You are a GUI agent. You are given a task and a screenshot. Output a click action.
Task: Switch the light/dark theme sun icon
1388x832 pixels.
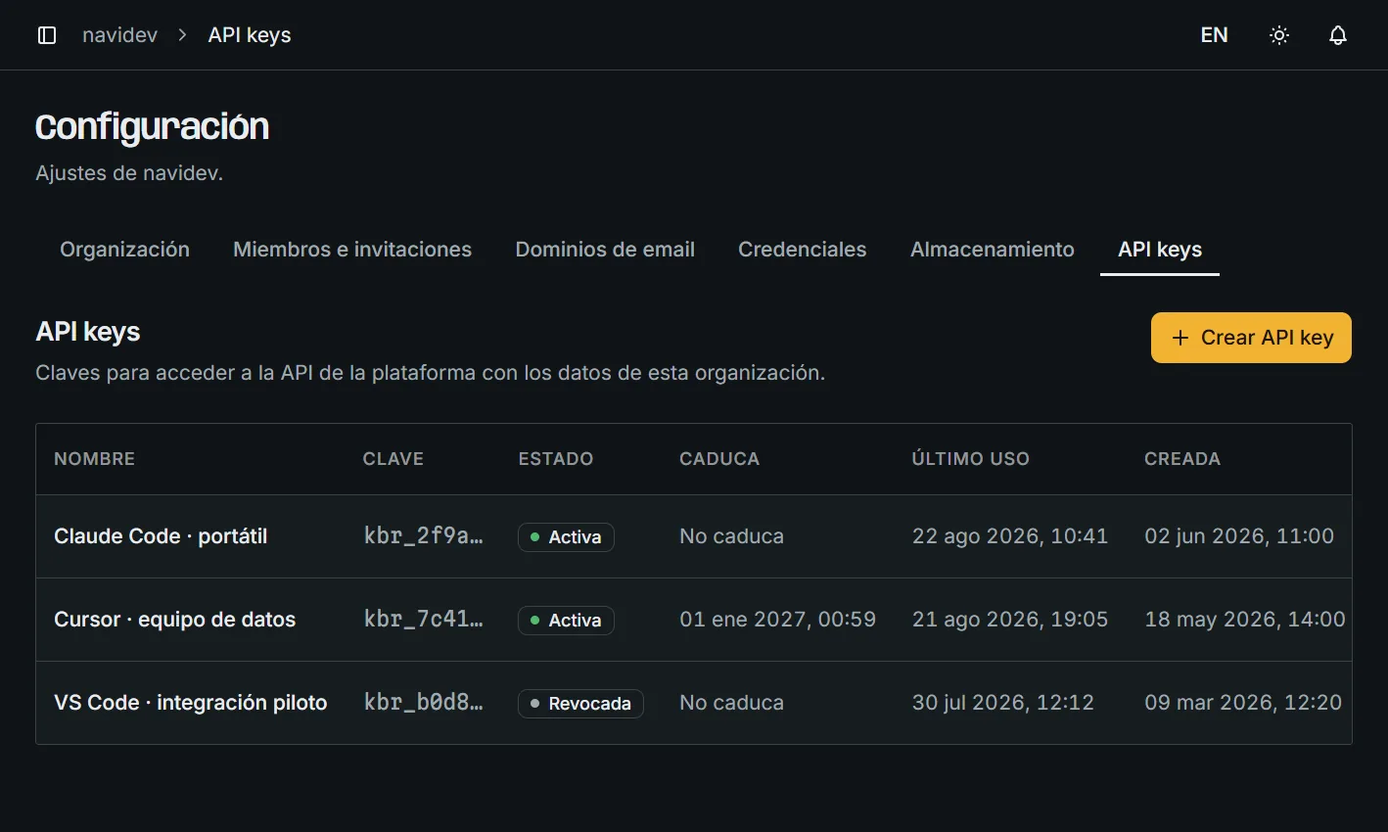tap(1279, 35)
